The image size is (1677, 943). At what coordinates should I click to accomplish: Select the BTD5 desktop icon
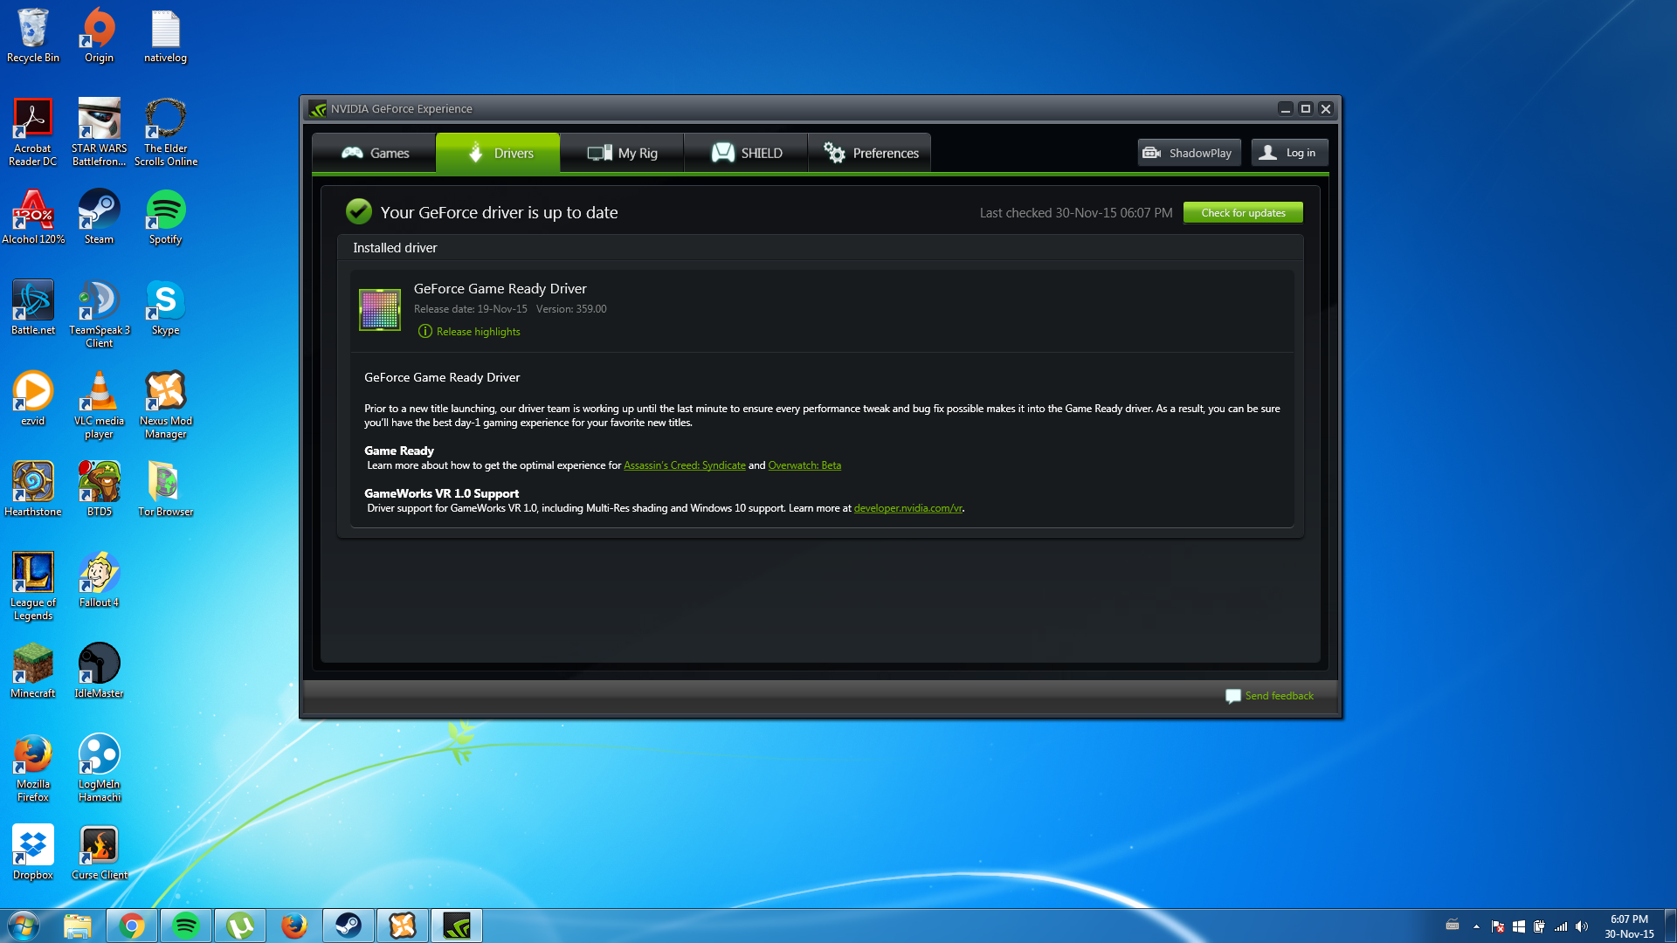click(99, 490)
